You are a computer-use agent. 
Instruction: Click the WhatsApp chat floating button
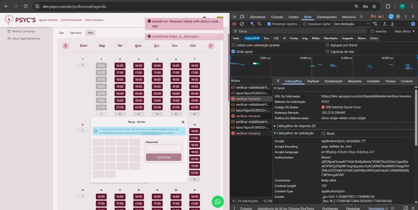click(218, 202)
